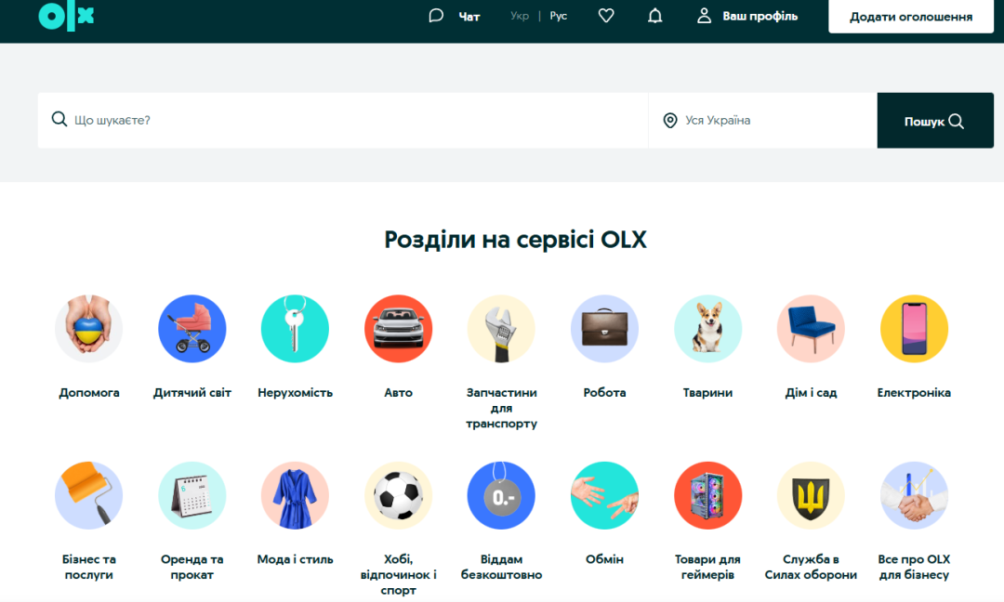Click Мода і стиль label
The image size is (1004, 602).
[x=296, y=559]
